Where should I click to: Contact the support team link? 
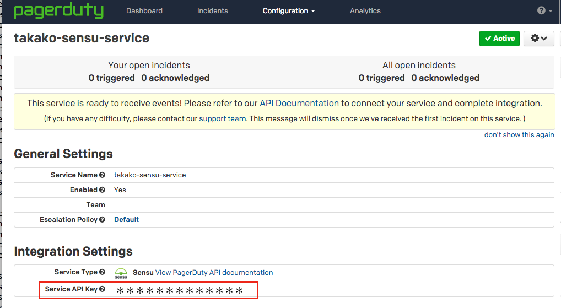point(223,119)
